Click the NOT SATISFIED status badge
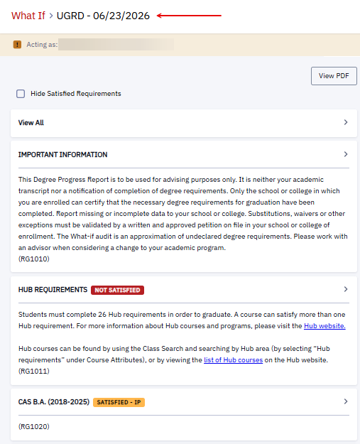 coord(117,291)
